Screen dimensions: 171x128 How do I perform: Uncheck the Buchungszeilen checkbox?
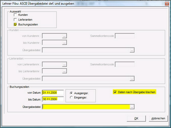pyautogui.click(x=15, y=25)
